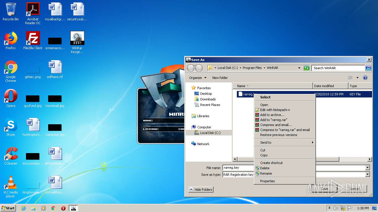Screen dimensions: 378x212
Task: Open the WinRar Keygen desktop icon
Action: pos(77,42)
